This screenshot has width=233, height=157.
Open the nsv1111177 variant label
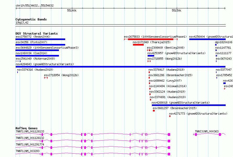point(223,53)
